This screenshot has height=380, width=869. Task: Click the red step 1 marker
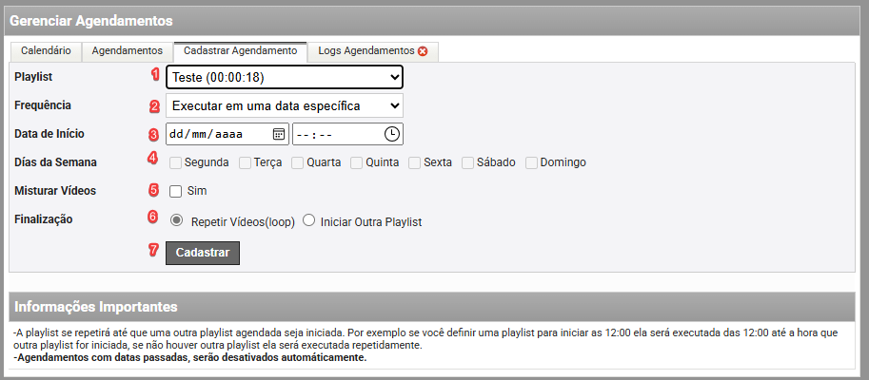(156, 75)
